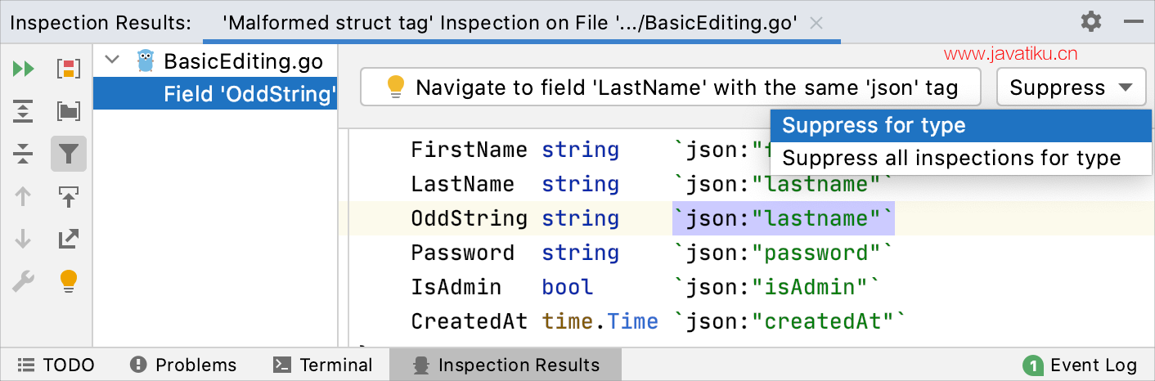The height and width of the screenshot is (381, 1155).
Task: Click the Expand All icon
Action: click(x=24, y=111)
